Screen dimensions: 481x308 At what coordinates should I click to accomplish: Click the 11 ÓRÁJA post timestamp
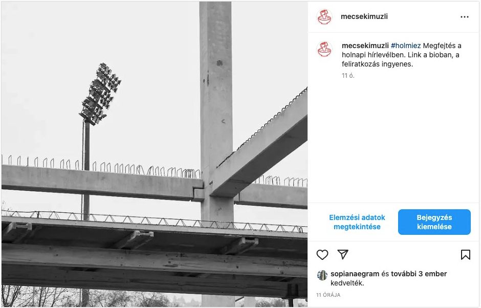[x=328, y=295]
